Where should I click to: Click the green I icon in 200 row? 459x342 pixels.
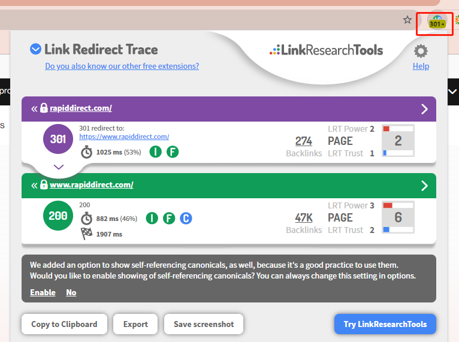tap(152, 218)
